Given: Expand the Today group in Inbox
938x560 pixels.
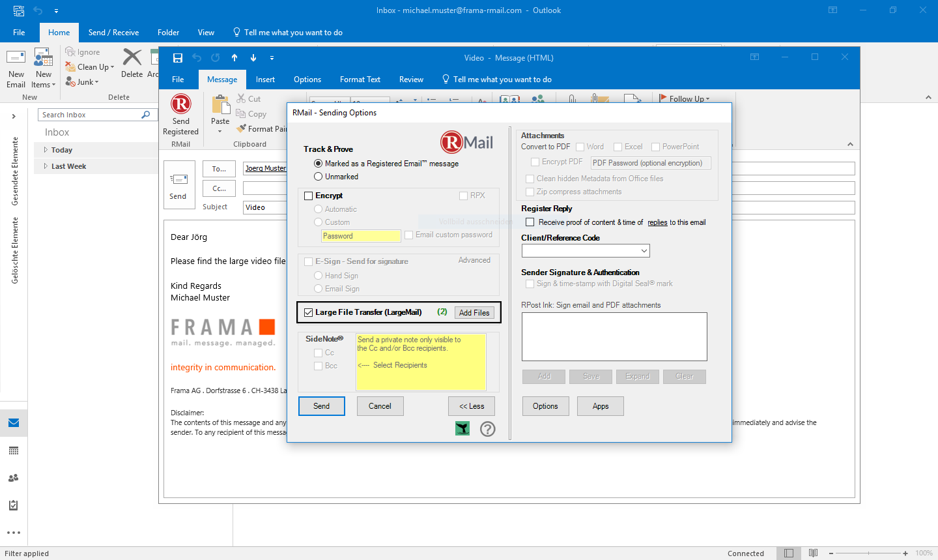Looking at the screenshot, I should coord(46,150).
